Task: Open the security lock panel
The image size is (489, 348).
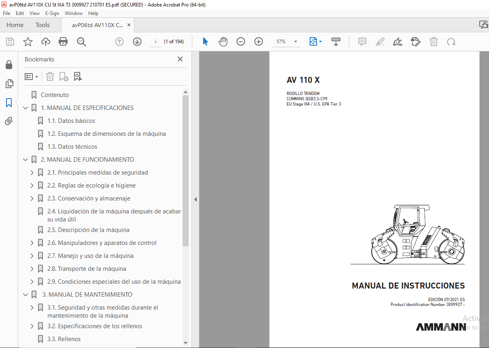Action: pyautogui.click(x=9, y=65)
